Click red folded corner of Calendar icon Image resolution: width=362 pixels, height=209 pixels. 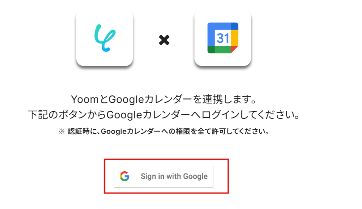235,50
